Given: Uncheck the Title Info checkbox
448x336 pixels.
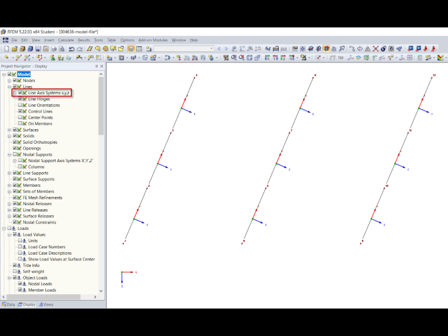Looking at the screenshot, I should 15,265.
